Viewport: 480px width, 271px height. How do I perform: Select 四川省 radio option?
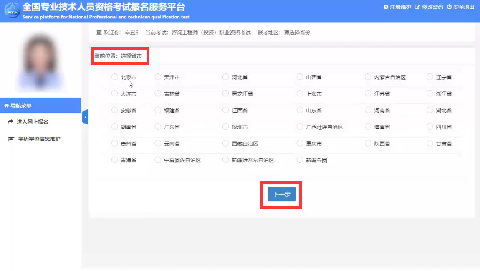430,127
